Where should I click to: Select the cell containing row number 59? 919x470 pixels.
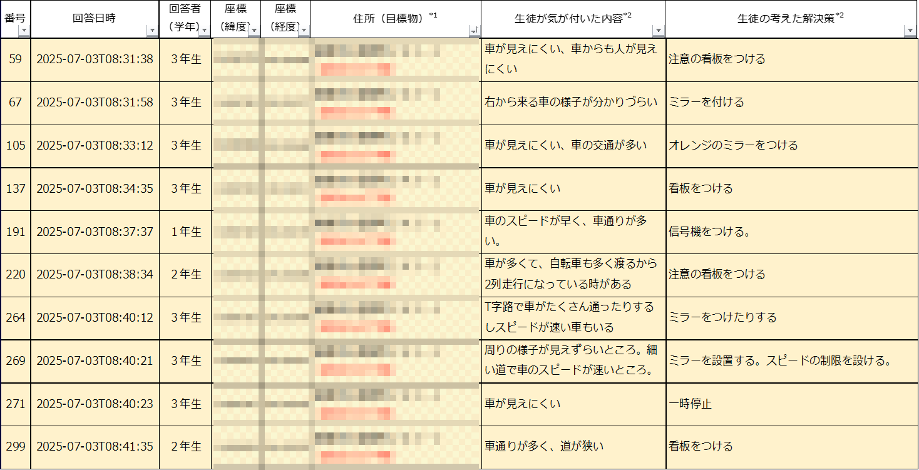point(16,59)
